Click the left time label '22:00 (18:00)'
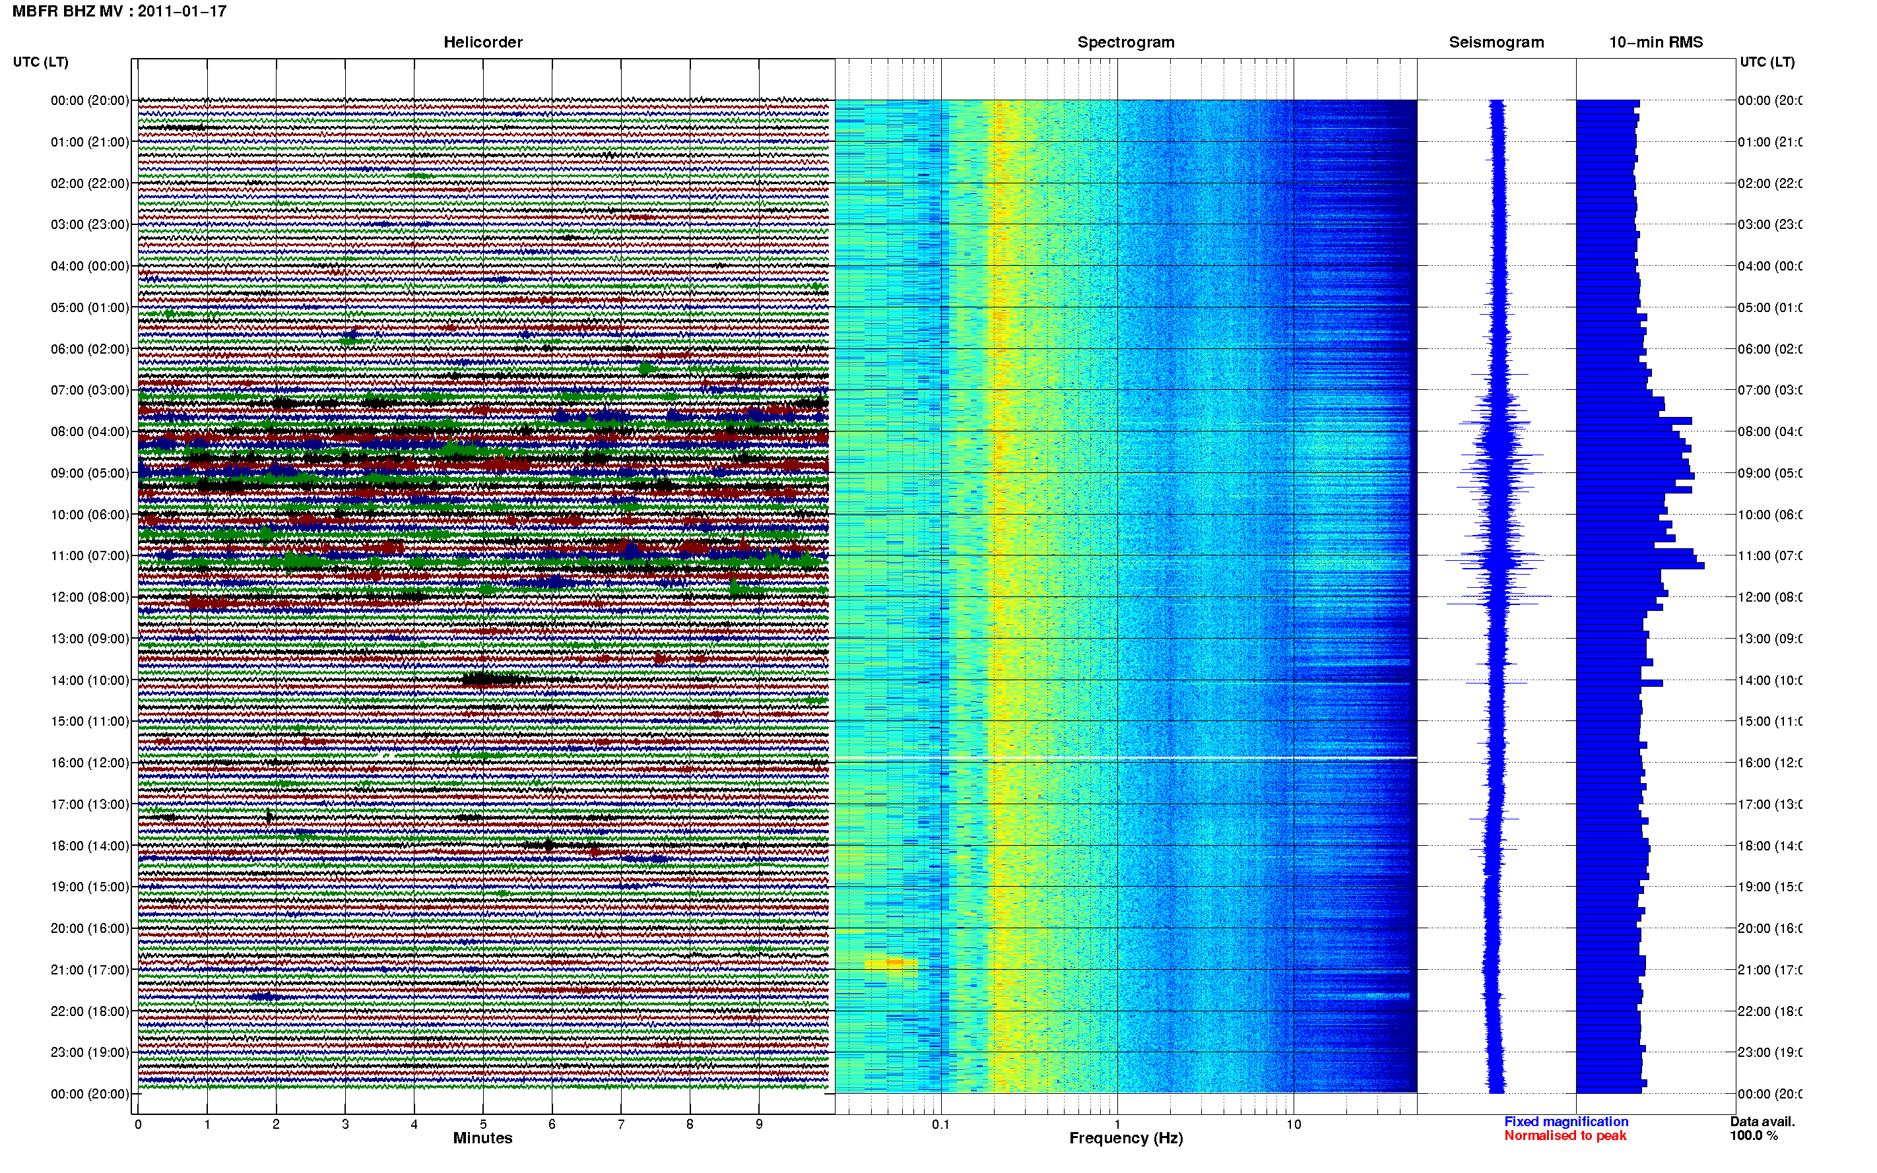The height and width of the screenshot is (1173, 1877). pyautogui.click(x=90, y=1011)
